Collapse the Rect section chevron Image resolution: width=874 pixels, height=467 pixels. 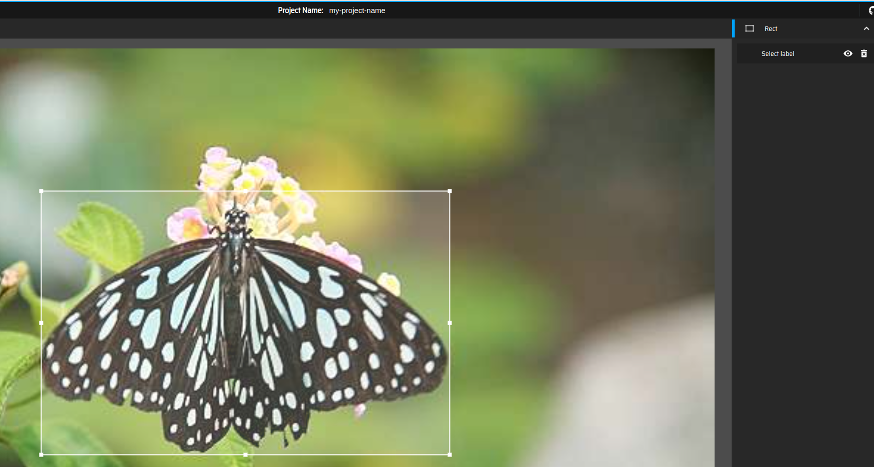click(x=867, y=28)
